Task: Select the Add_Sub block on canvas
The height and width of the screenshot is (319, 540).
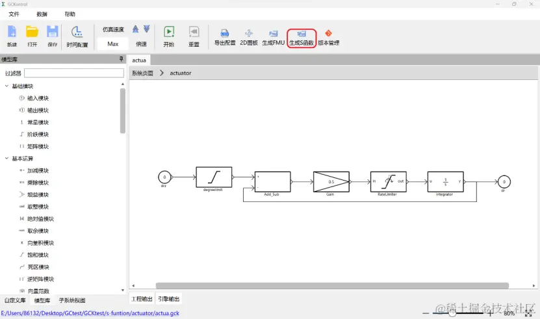Action: 272,181
